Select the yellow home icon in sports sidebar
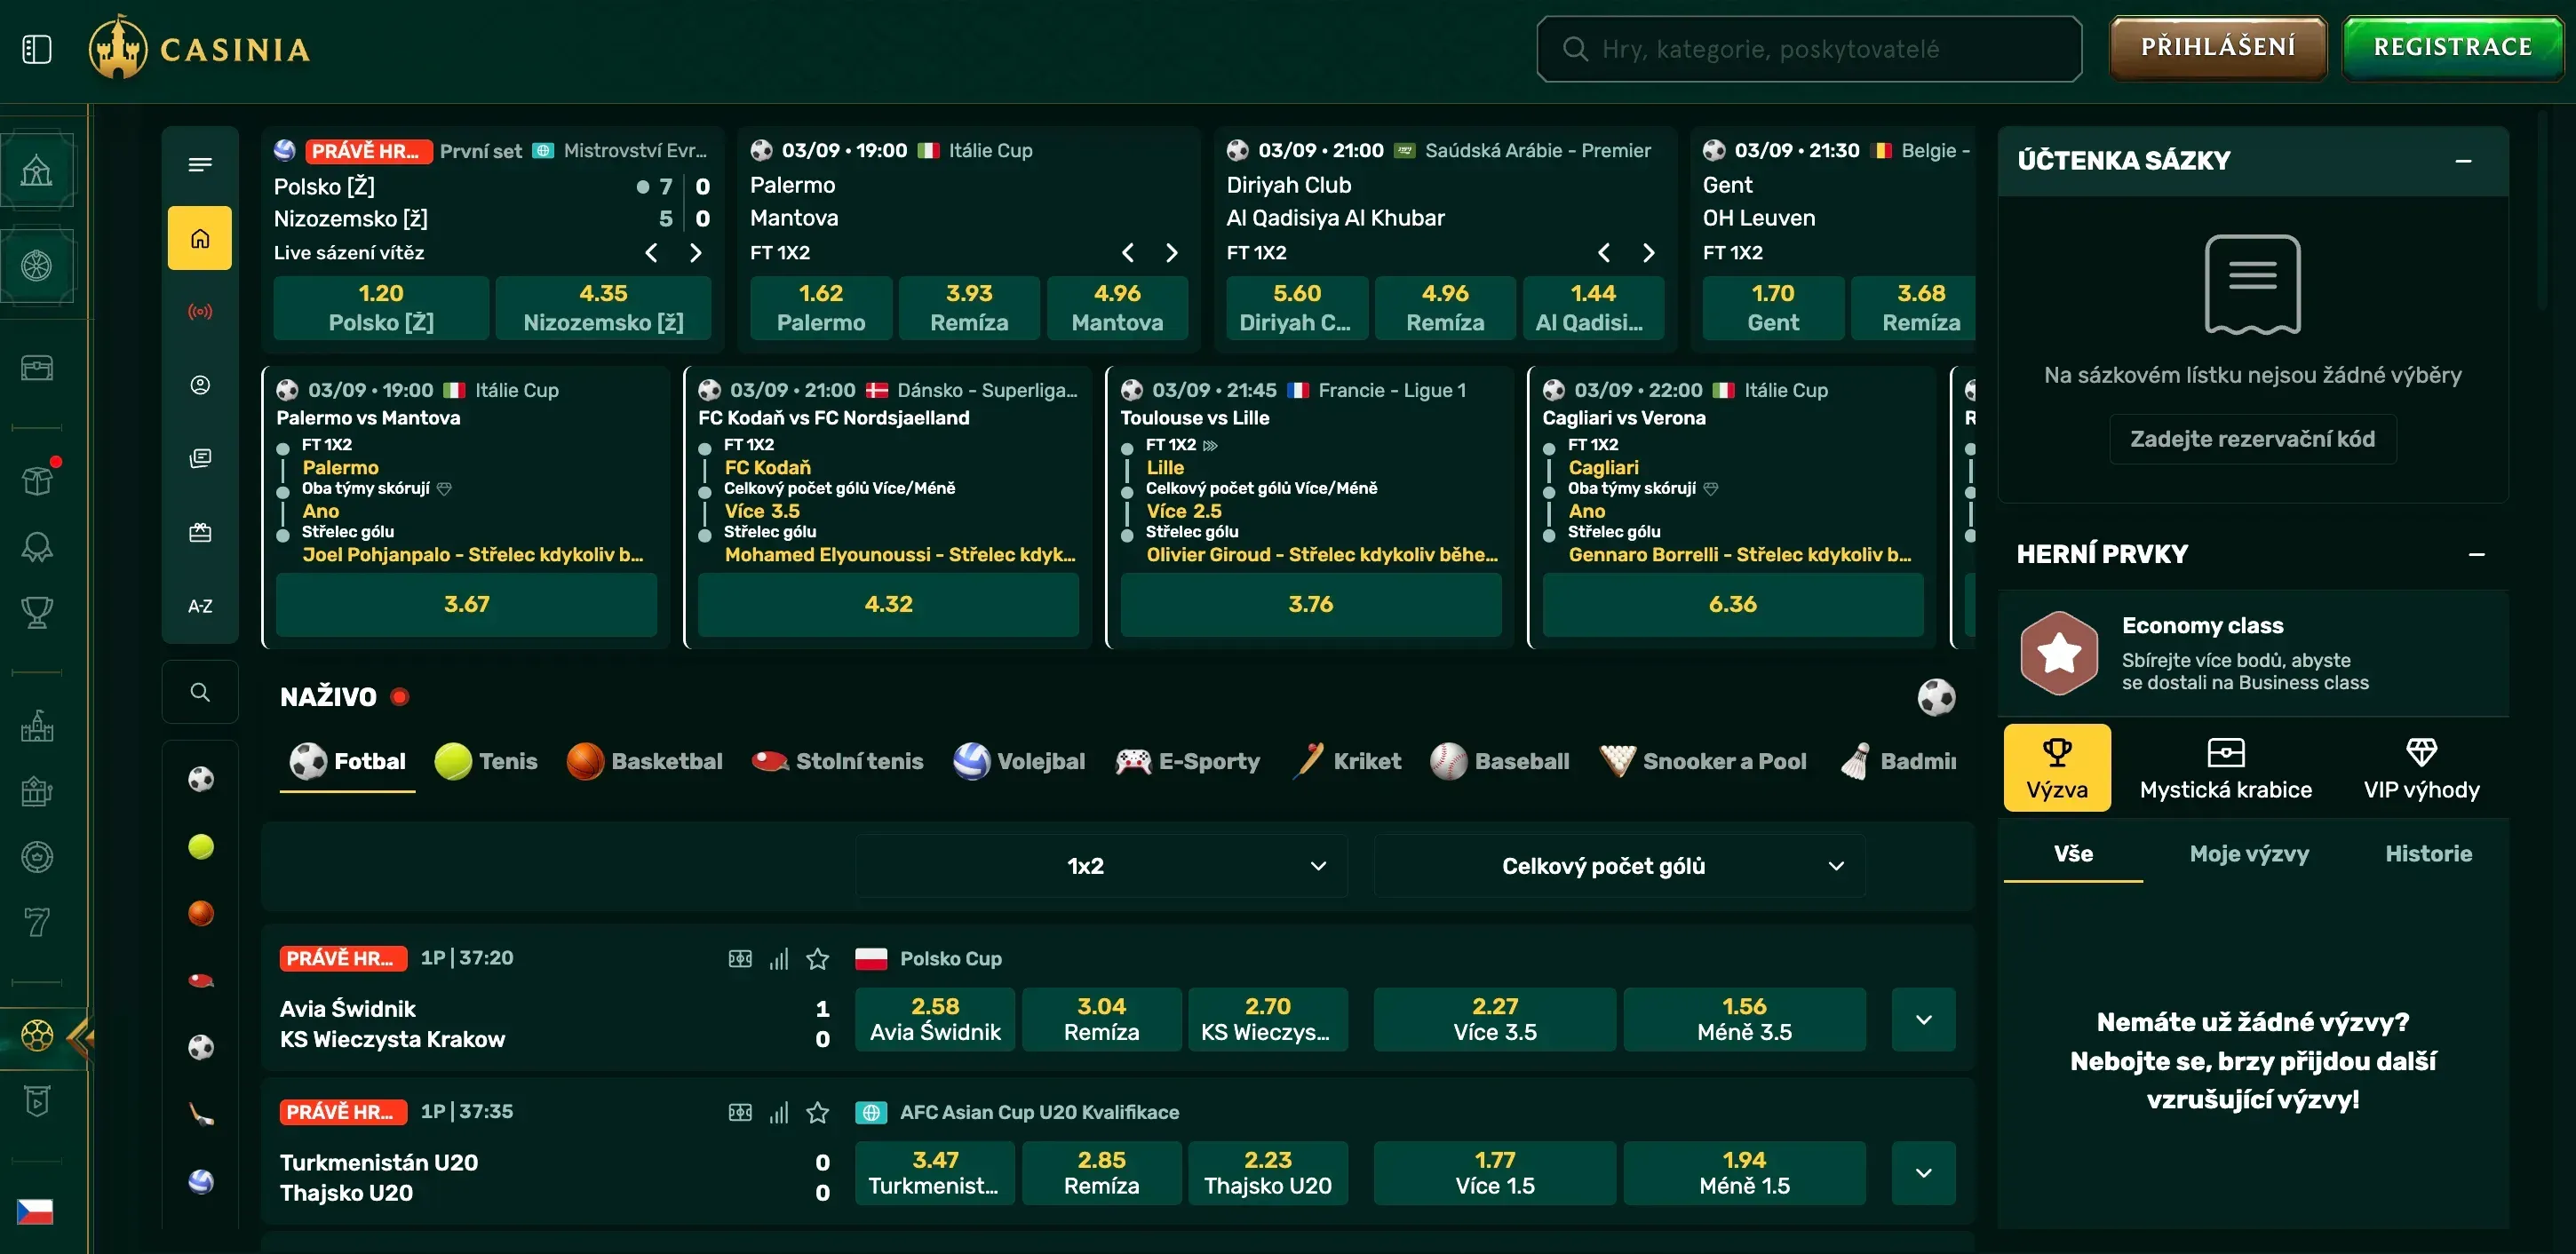 (x=200, y=238)
